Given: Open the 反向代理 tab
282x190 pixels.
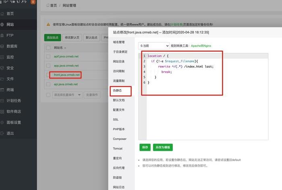Looking at the screenshot, I should (119, 168).
